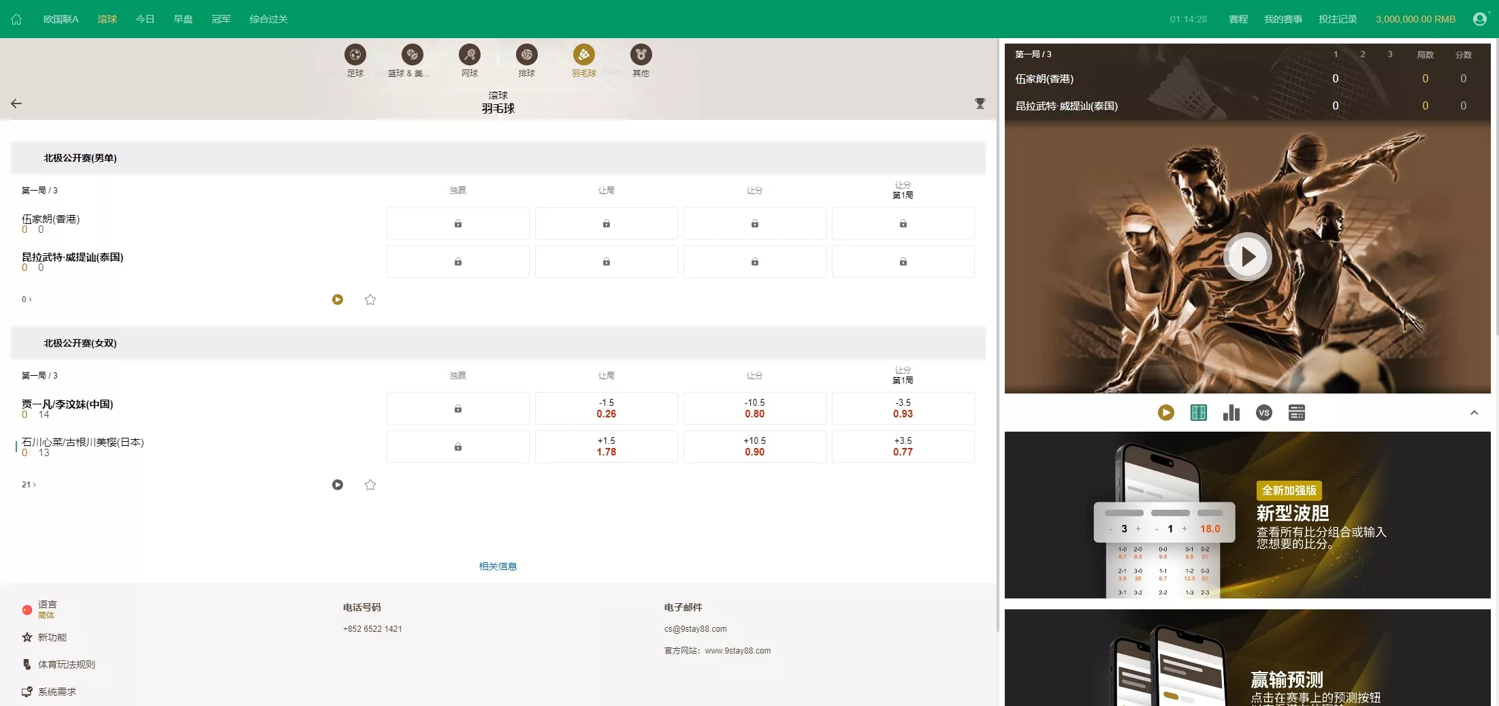Viewport: 1499px width, 706px height.
Task: Toggle live stream for men's singles match
Action: 338,300
